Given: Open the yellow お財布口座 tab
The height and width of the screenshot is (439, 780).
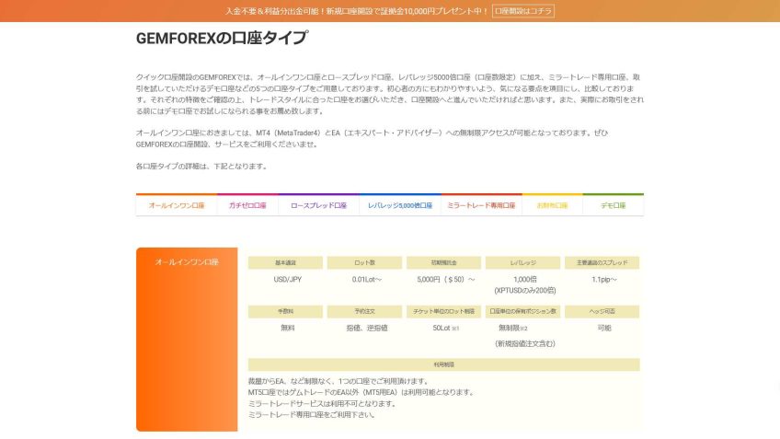Looking at the screenshot, I should click(x=552, y=205).
